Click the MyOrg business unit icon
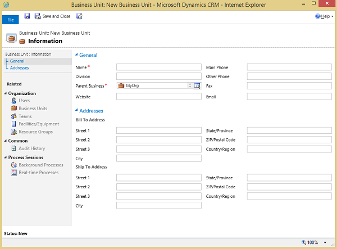 [121, 85]
